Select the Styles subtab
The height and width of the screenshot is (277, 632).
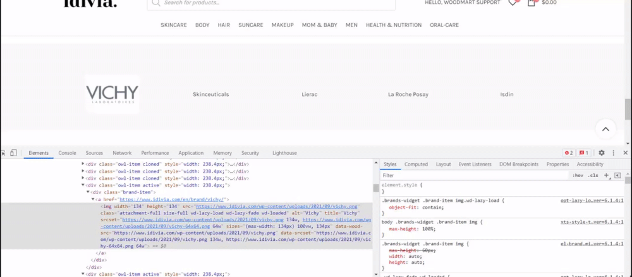tap(390, 164)
